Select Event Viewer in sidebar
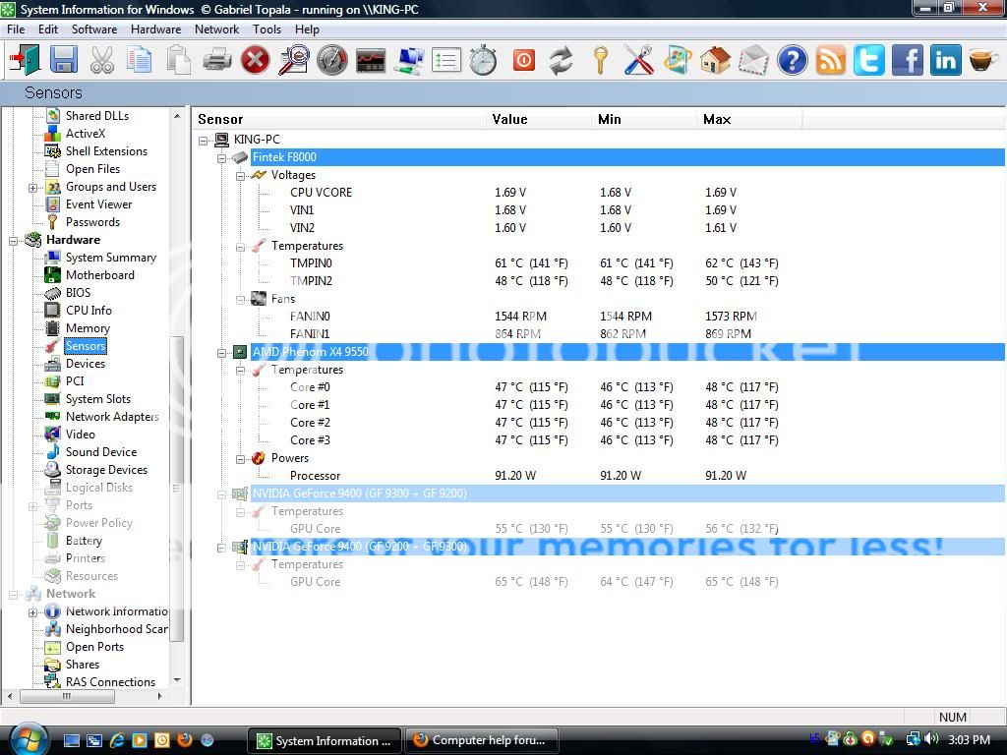The width and height of the screenshot is (1007, 755). coord(99,204)
